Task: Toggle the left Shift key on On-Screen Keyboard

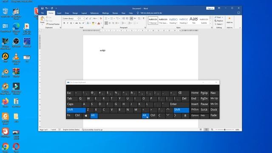Action: point(76,110)
